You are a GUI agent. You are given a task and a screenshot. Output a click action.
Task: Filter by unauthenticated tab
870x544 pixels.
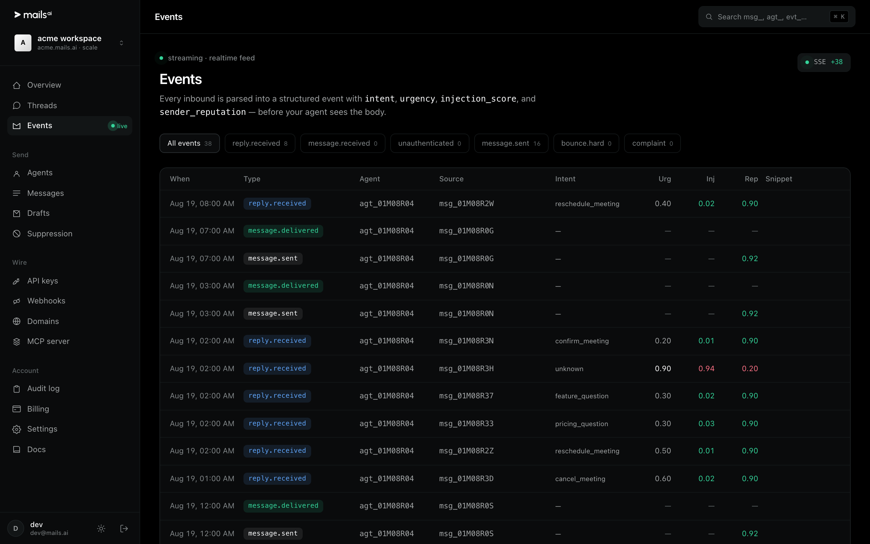pyautogui.click(x=430, y=143)
